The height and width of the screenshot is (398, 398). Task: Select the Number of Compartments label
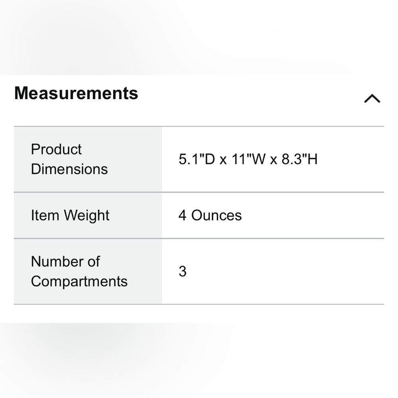click(79, 271)
